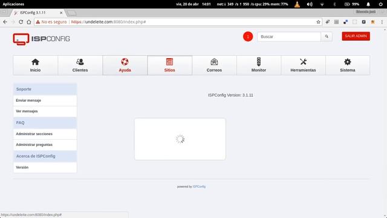Click the red notification badge
The image size is (387, 218).
(x=248, y=36)
